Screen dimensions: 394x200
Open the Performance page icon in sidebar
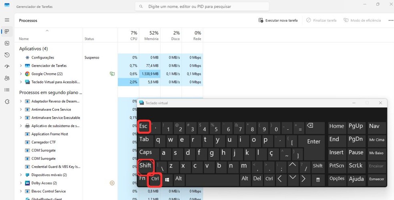point(7,43)
